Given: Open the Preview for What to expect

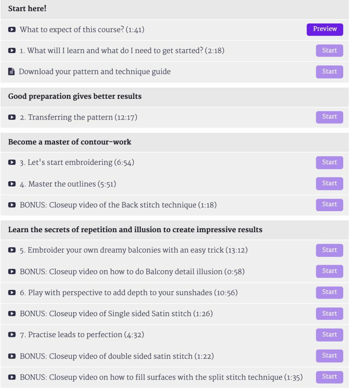Looking at the screenshot, I should 325,30.
